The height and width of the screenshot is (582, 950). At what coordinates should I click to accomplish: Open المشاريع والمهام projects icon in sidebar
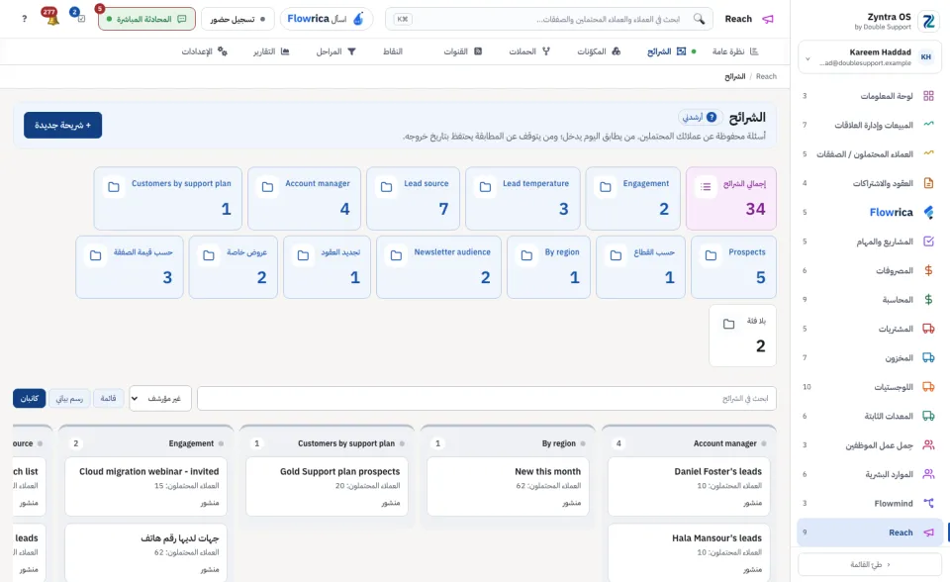[x=928, y=242]
